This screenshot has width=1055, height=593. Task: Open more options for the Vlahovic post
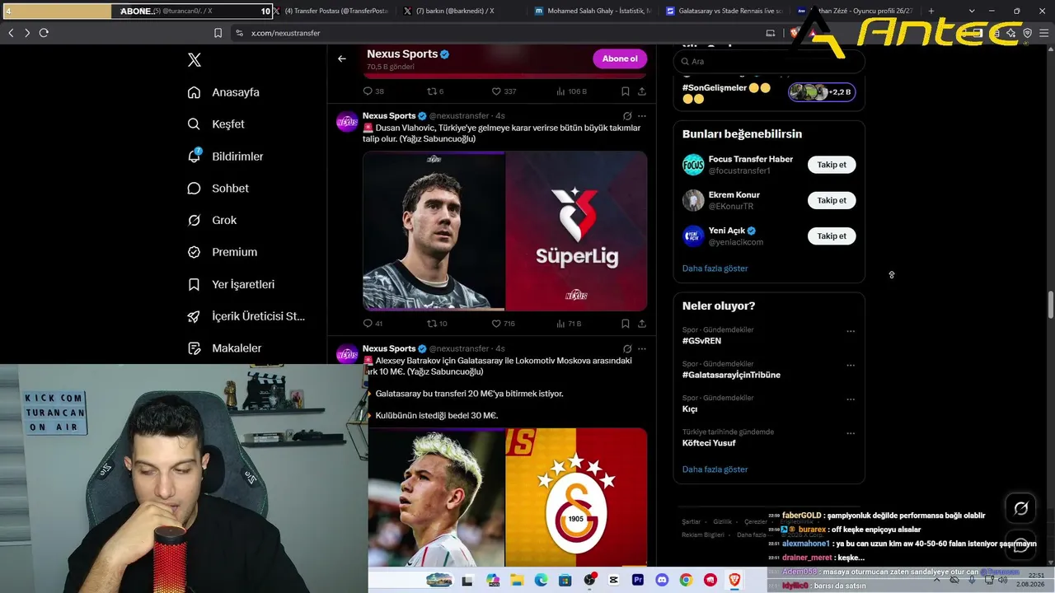(642, 117)
